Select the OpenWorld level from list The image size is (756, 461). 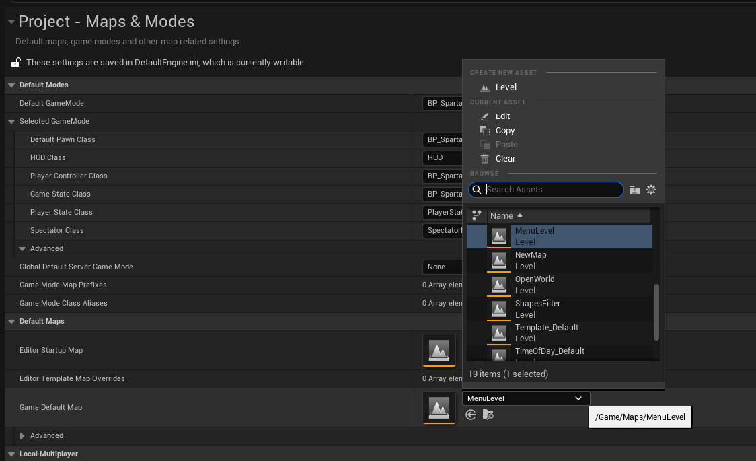click(560, 285)
